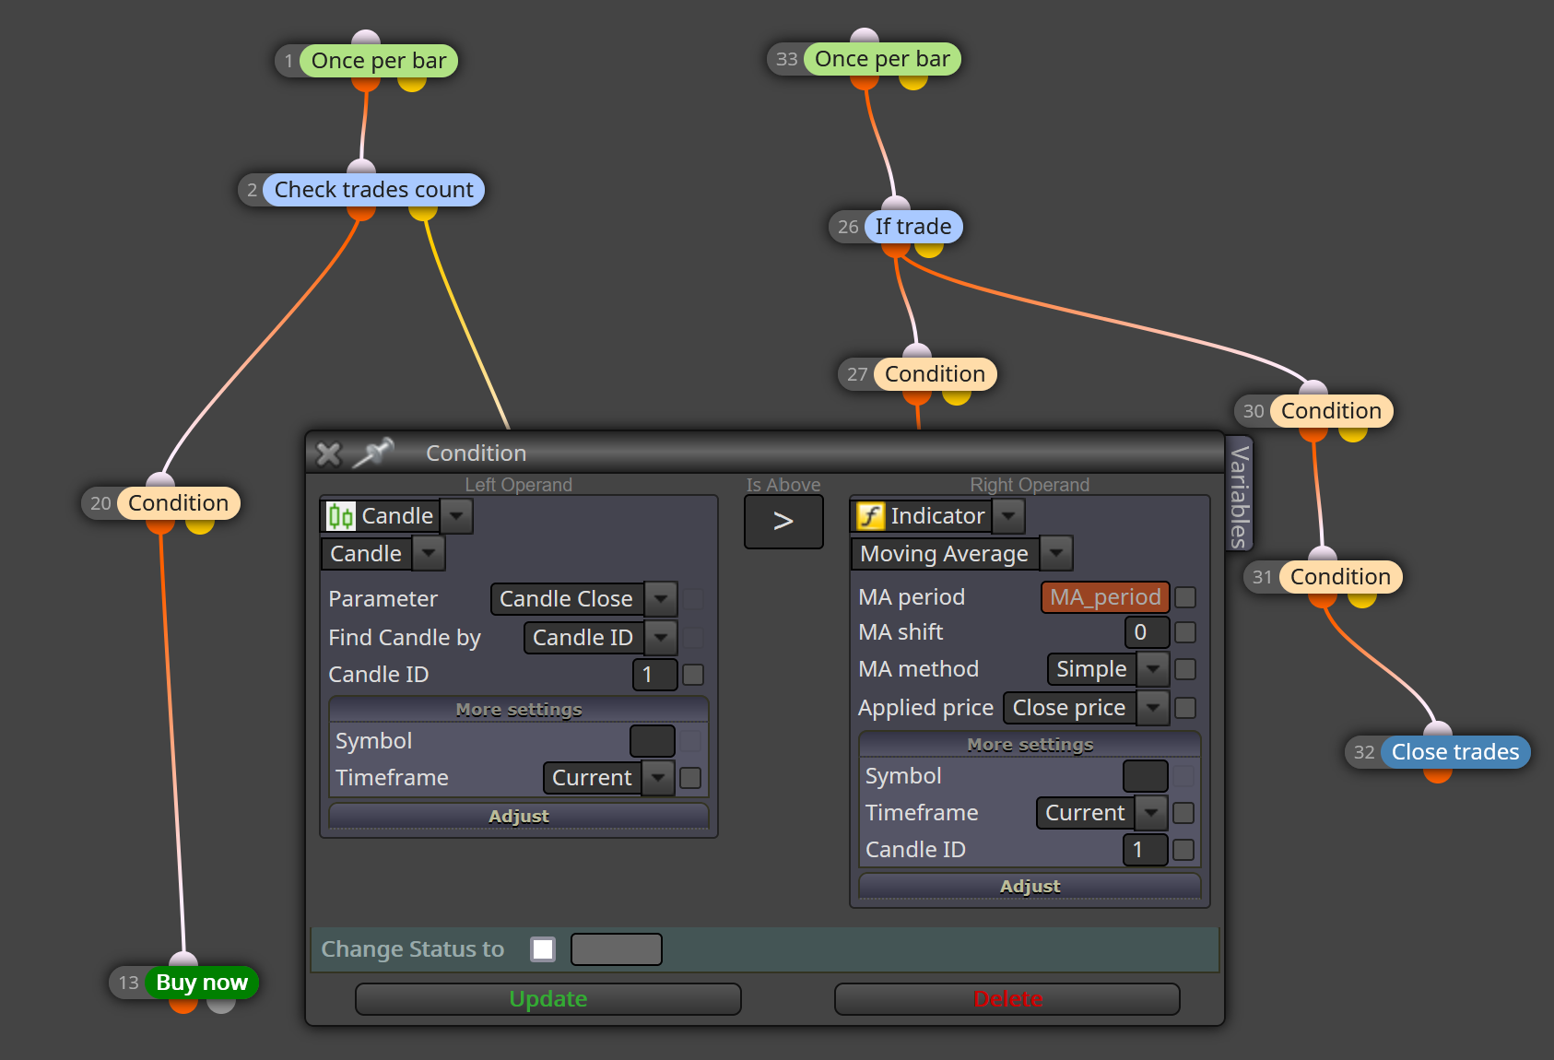The height and width of the screenshot is (1060, 1554).
Task: Click the red Delete button
Action: pyautogui.click(x=1007, y=999)
